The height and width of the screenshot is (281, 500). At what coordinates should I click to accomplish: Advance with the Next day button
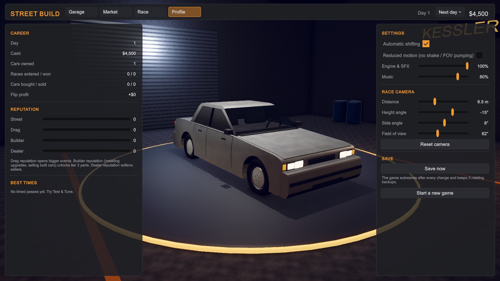tap(450, 12)
